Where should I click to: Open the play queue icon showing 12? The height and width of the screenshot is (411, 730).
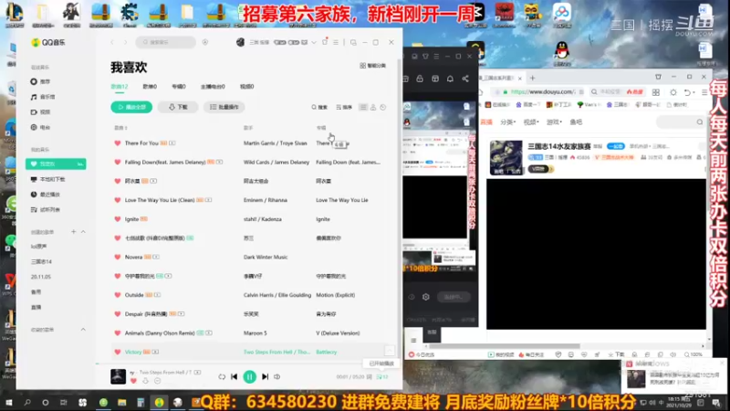click(x=382, y=376)
